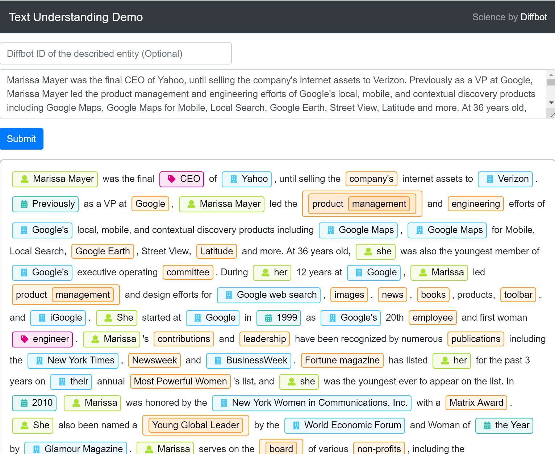Click inside the Marissa Mayer description text area
Screen dimensions: 555x454
273,94
